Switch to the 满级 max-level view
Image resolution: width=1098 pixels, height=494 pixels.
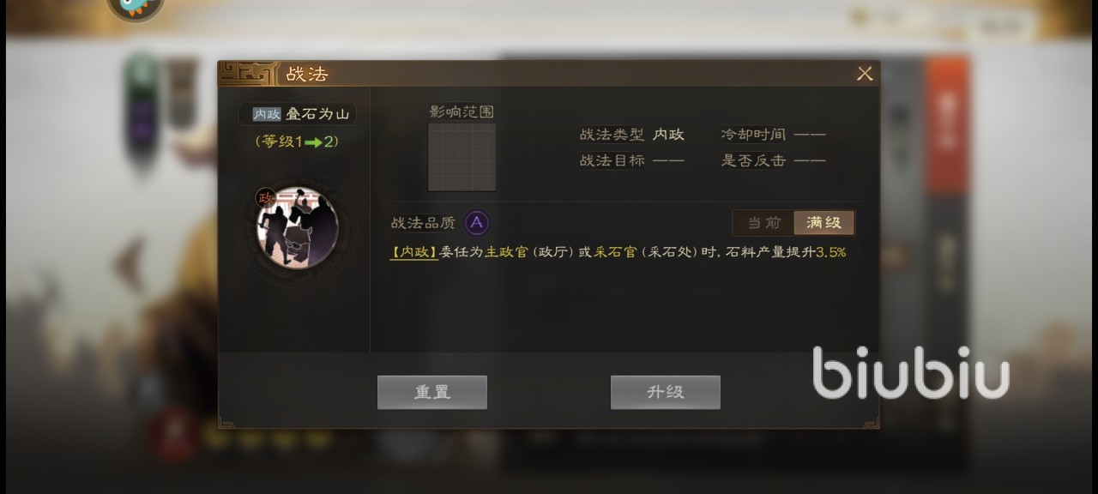(x=823, y=223)
